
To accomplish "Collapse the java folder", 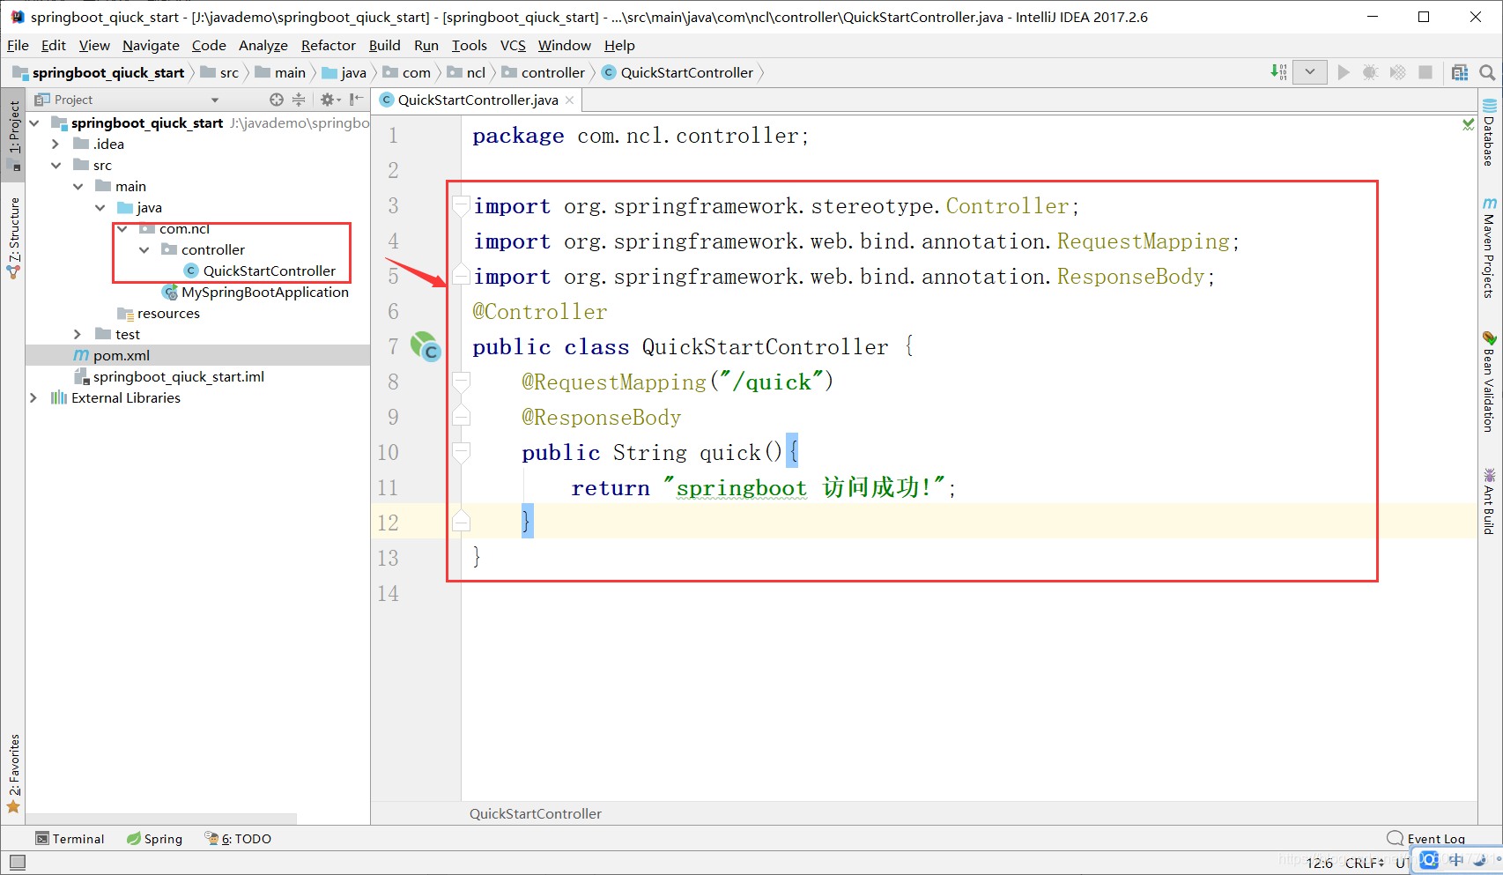I will pos(100,207).
